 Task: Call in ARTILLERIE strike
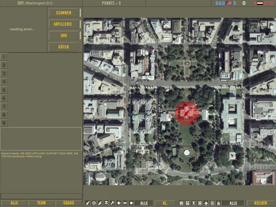pos(63,24)
